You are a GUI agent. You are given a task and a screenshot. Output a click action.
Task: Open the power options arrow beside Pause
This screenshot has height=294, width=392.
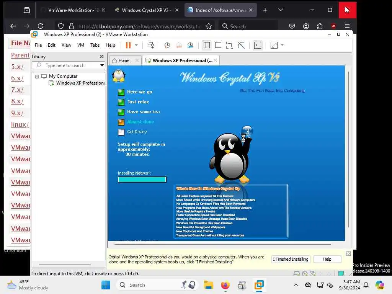click(x=136, y=45)
